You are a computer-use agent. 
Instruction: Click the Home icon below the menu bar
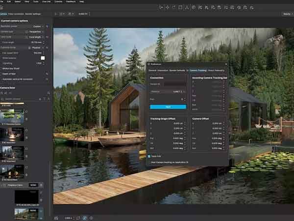(2, 7)
